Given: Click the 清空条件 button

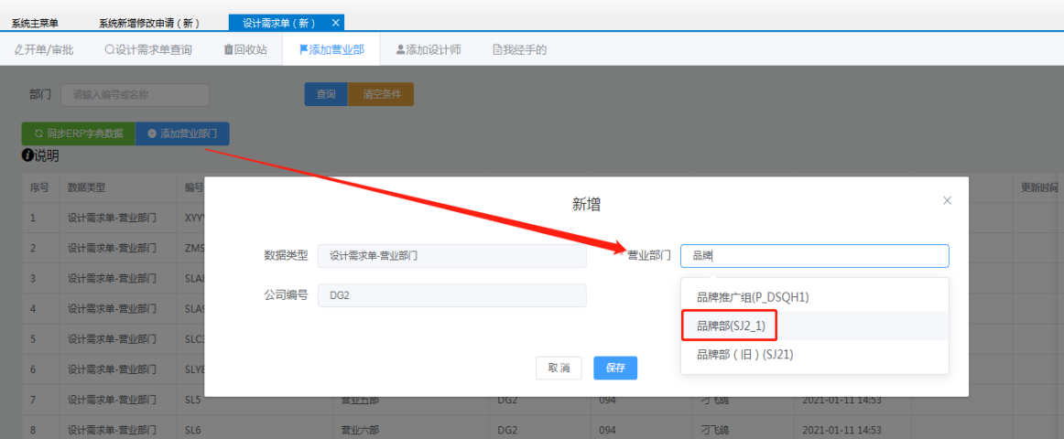Looking at the screenshot, I should click(381, 95).
